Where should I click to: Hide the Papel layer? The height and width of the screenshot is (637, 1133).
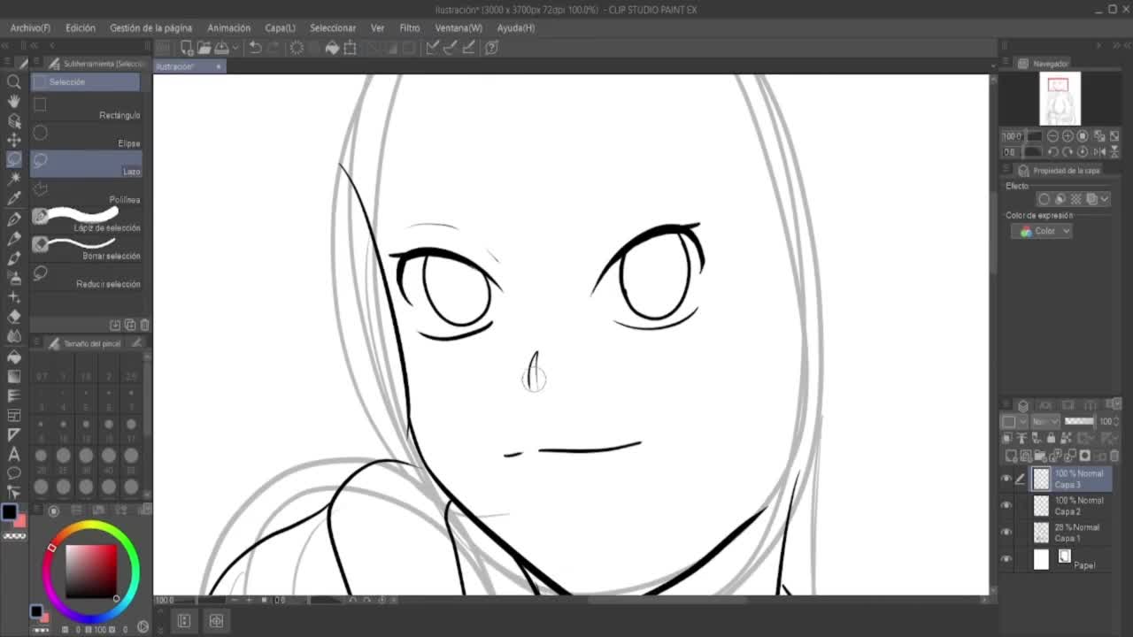1006,559
